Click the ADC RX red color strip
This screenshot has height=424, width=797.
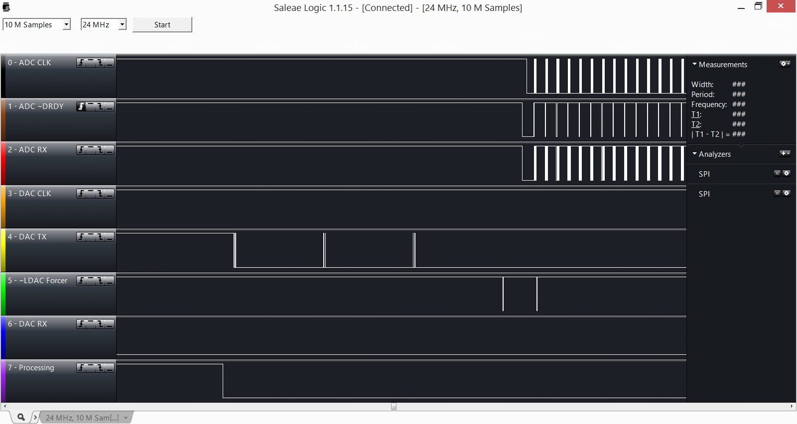click(3, 164)
